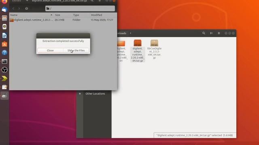
Task: Open Thunderbird mail from the dock
Action: (4, 10)
